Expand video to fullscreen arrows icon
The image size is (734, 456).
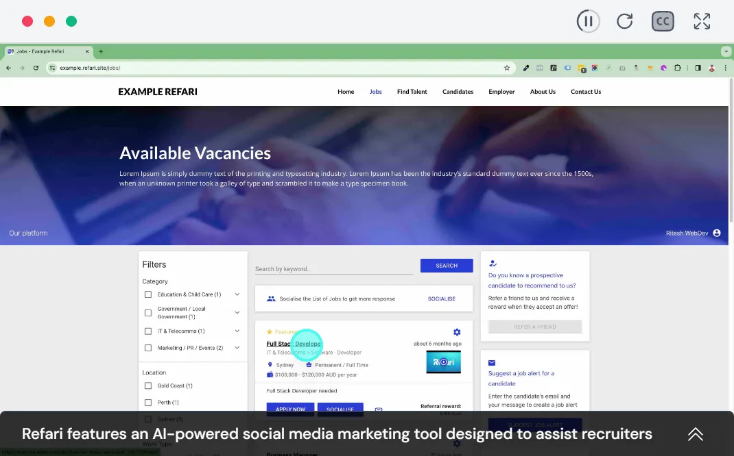point(702,21)
